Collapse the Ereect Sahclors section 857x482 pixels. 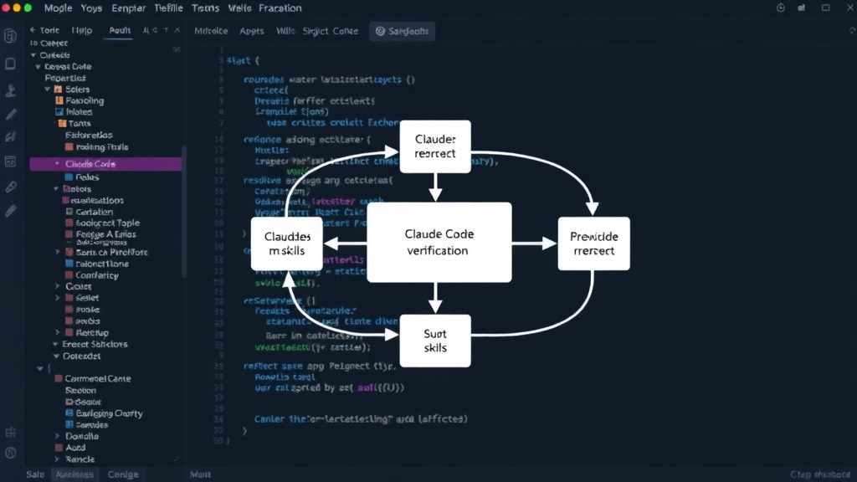[56, 344]
